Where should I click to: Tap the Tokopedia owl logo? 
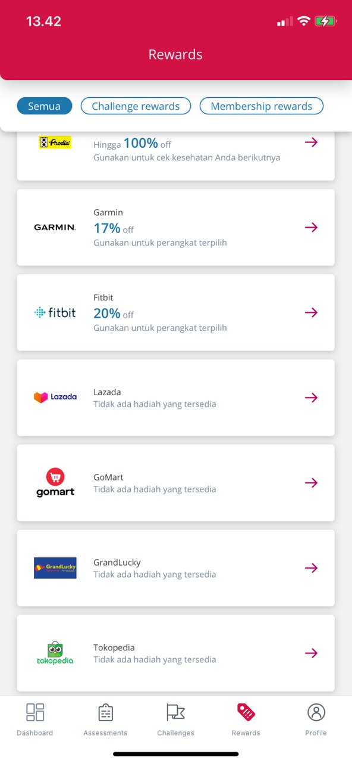(x=55, y=653)
